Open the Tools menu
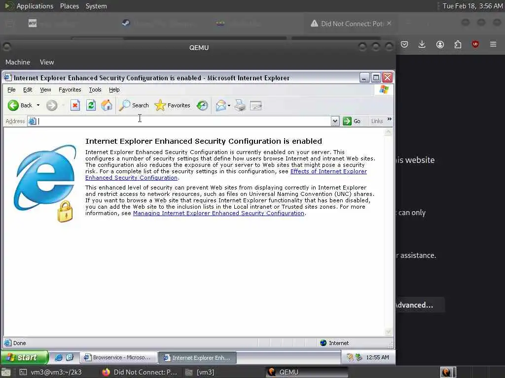Viewport: 505px width, 378px height. [x=95, y=90]
